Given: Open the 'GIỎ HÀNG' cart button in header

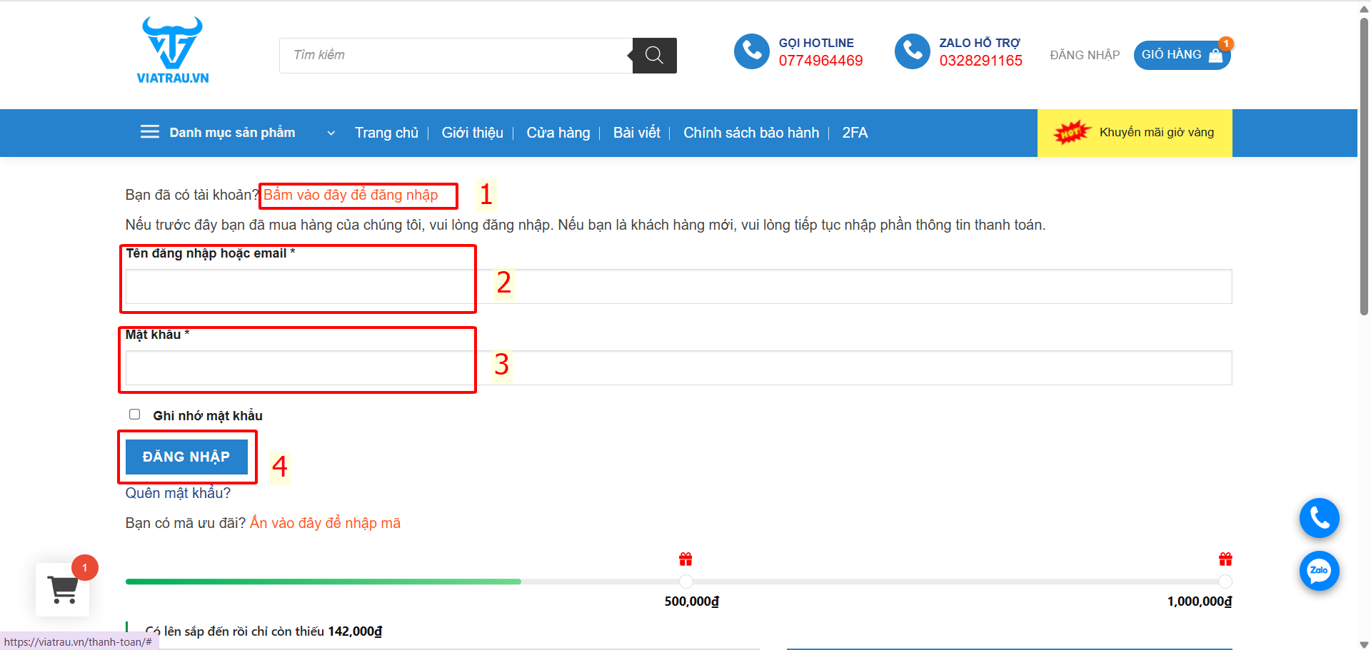Looking at the screenshot, I should click(1181, 55).
